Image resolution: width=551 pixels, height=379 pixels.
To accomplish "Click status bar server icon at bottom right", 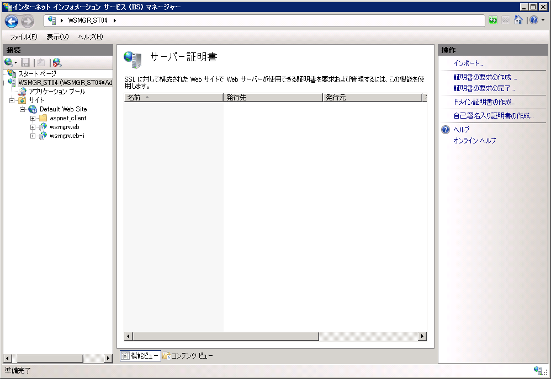I will coord(538,370).
